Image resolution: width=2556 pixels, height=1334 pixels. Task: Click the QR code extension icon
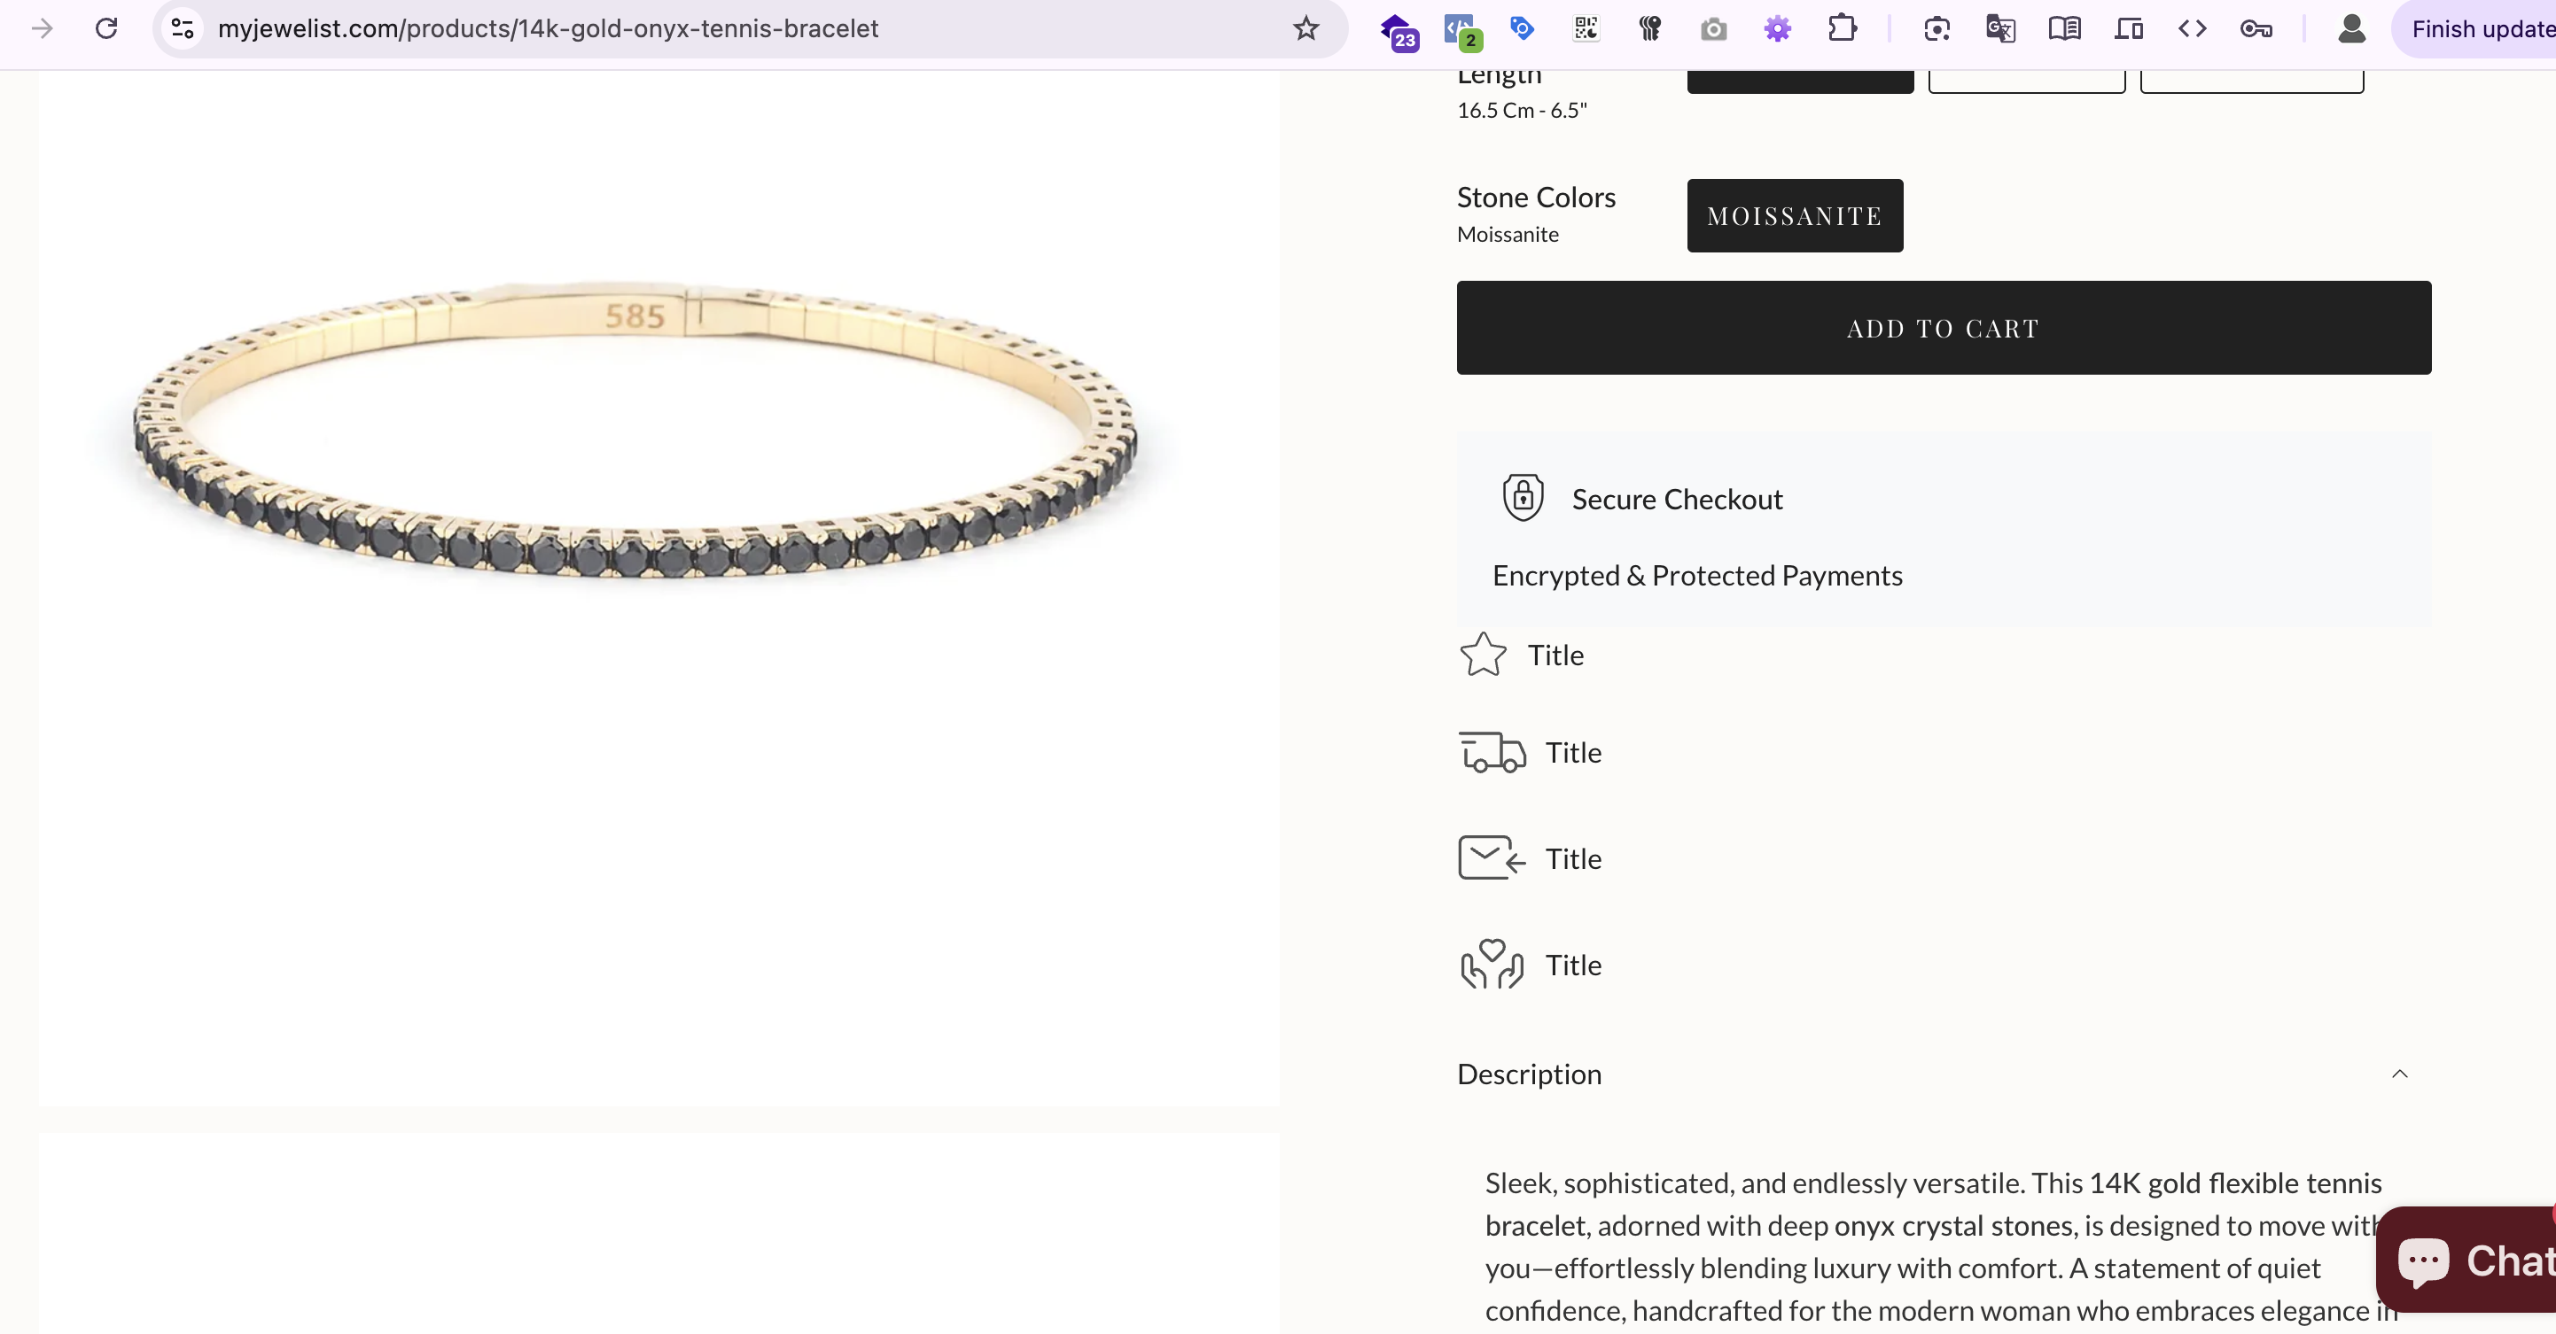click(x=1586, y=28)
